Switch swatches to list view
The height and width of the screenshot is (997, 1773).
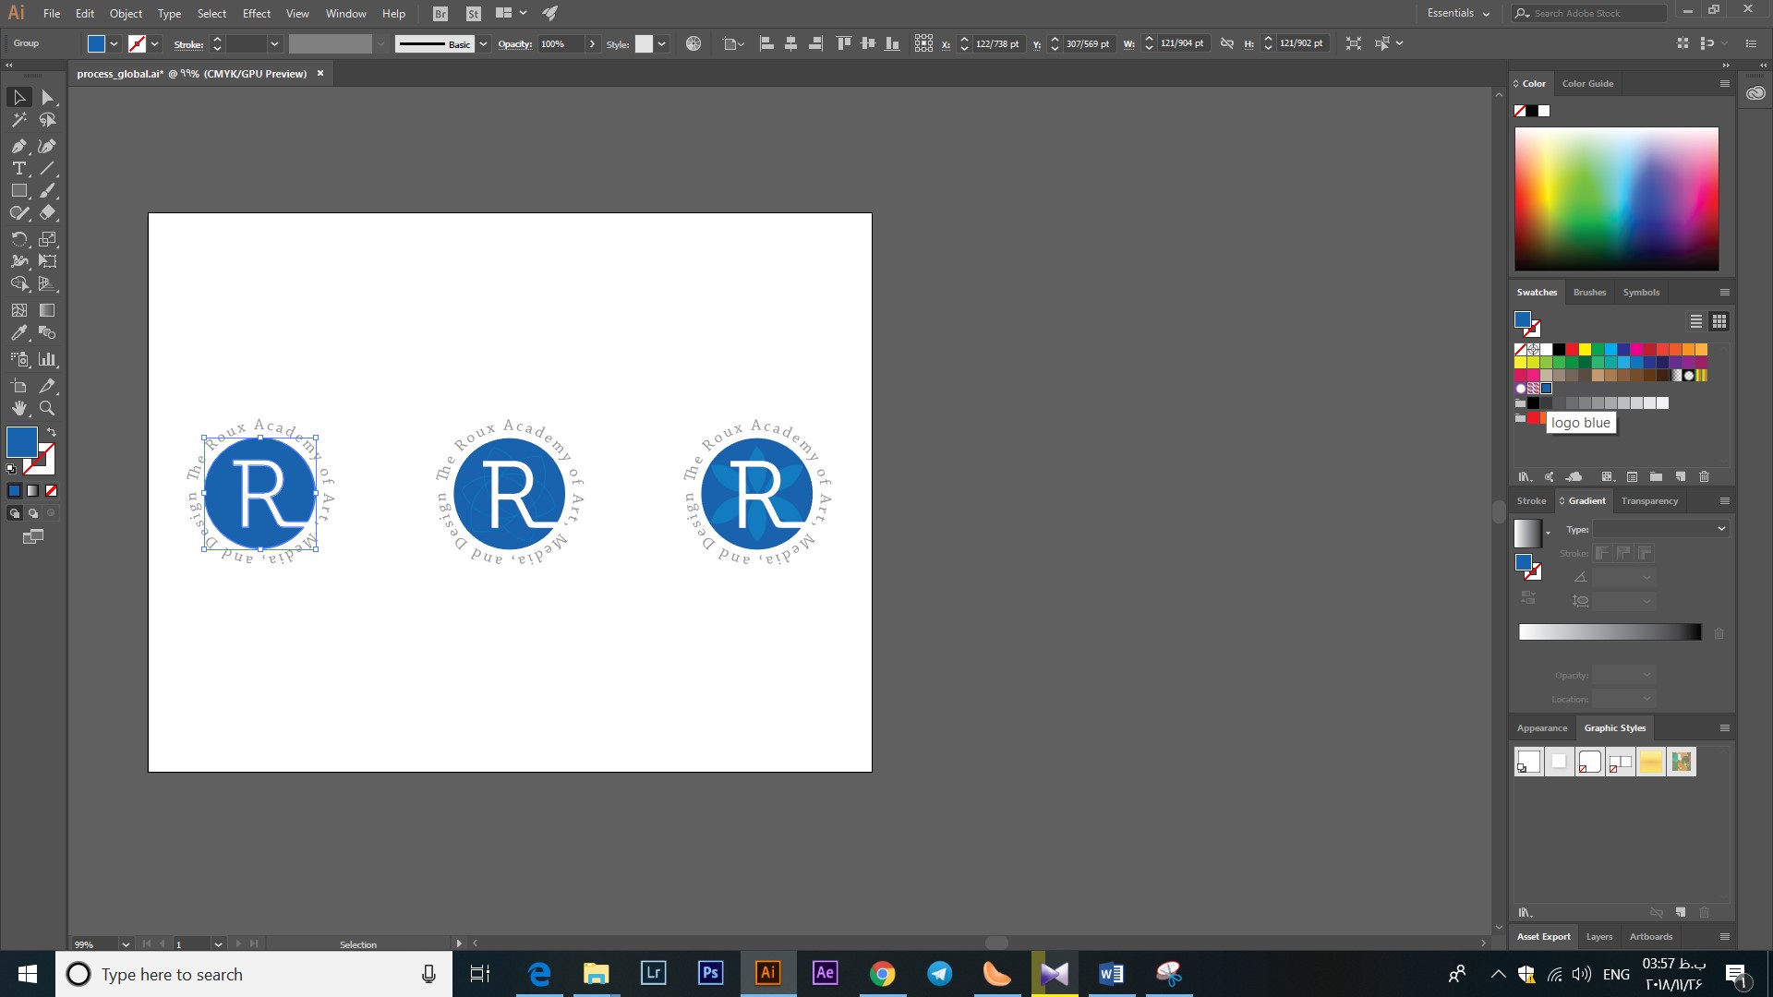coord(1696,321)
